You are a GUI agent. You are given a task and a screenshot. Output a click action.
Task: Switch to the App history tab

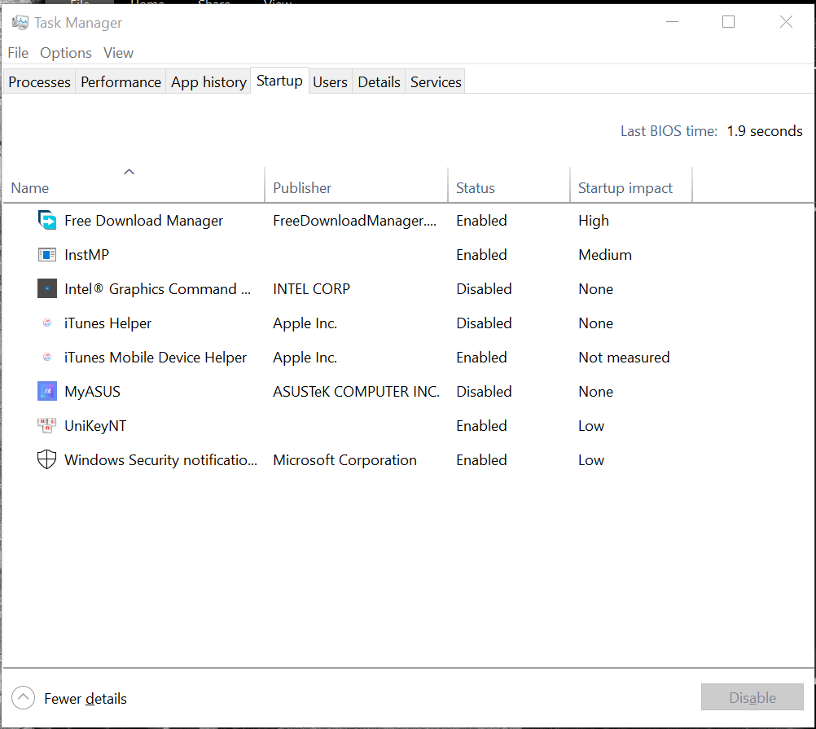tap(208, 81)
